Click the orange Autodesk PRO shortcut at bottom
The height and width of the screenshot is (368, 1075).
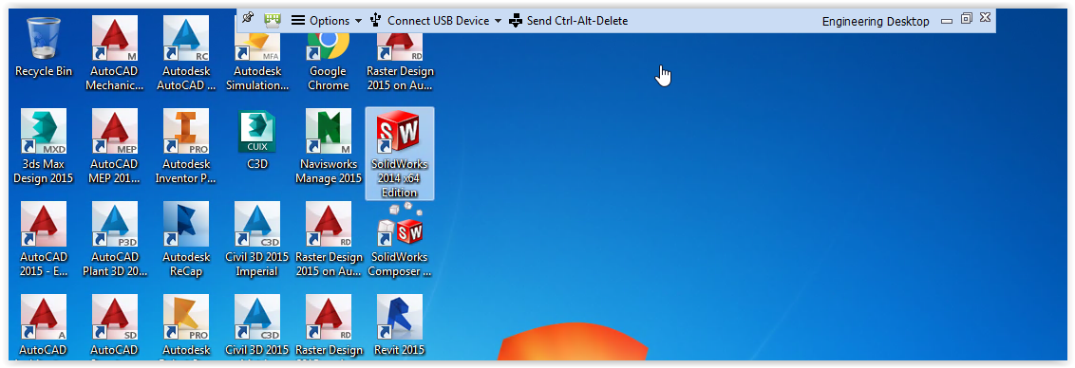click(x=186, y=326)
